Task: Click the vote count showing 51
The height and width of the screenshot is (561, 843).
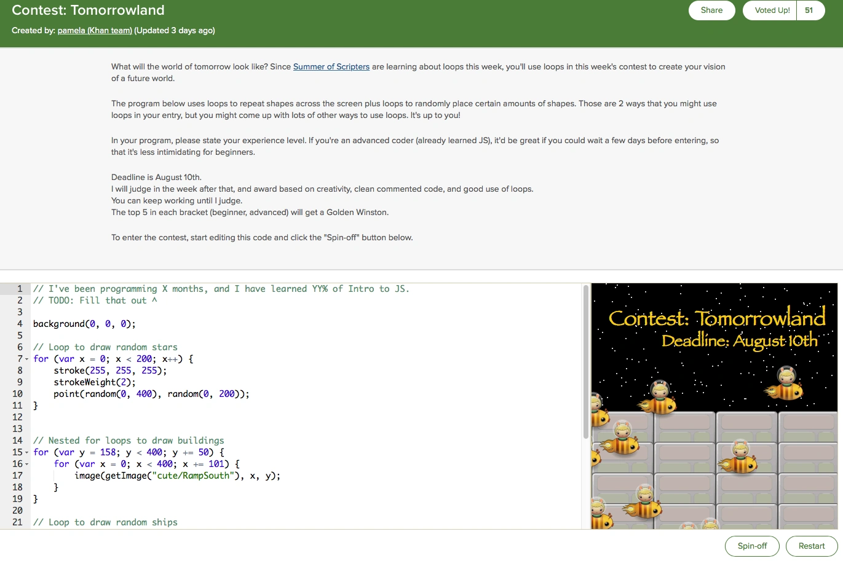Action: click(x=809, y=10)
